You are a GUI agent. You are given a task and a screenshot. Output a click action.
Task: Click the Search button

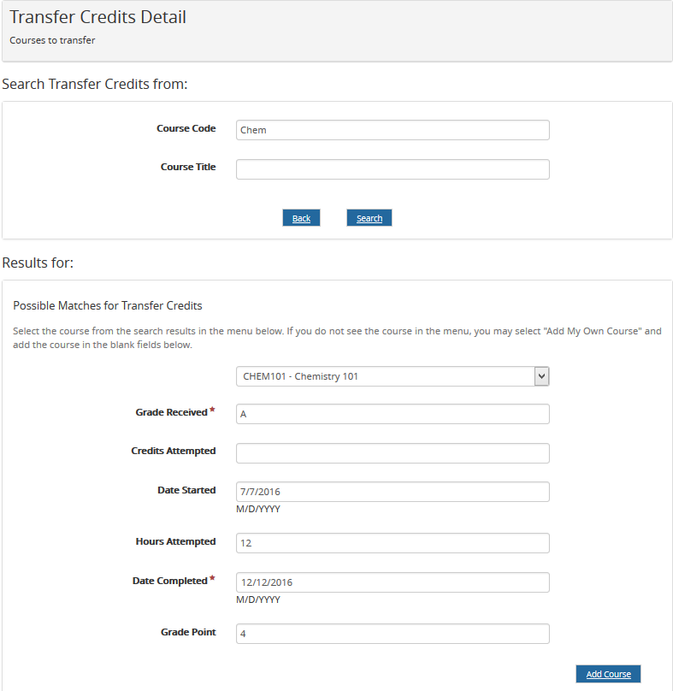369,217
